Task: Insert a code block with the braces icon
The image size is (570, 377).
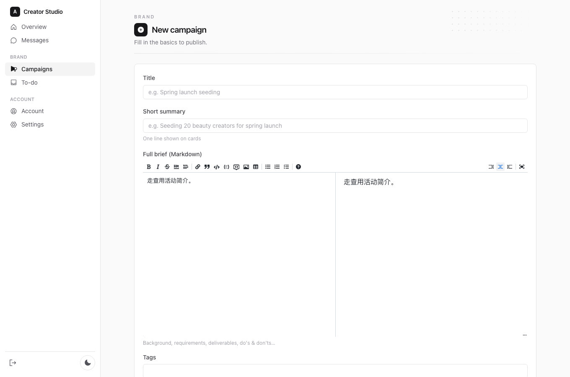Action: 226,167
